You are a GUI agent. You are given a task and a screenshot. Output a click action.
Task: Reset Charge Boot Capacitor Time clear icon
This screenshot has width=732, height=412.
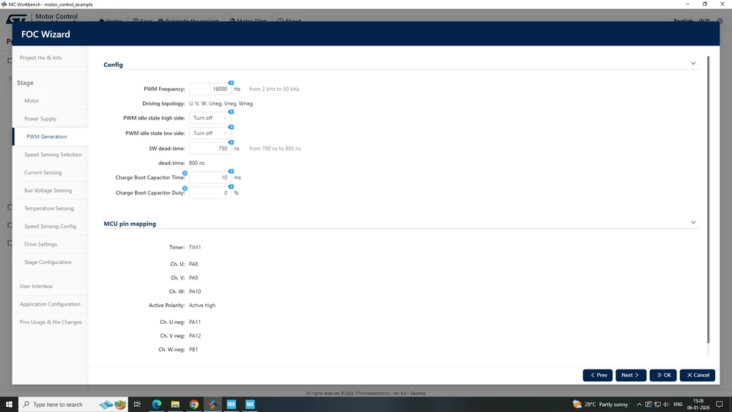(231, 172)
